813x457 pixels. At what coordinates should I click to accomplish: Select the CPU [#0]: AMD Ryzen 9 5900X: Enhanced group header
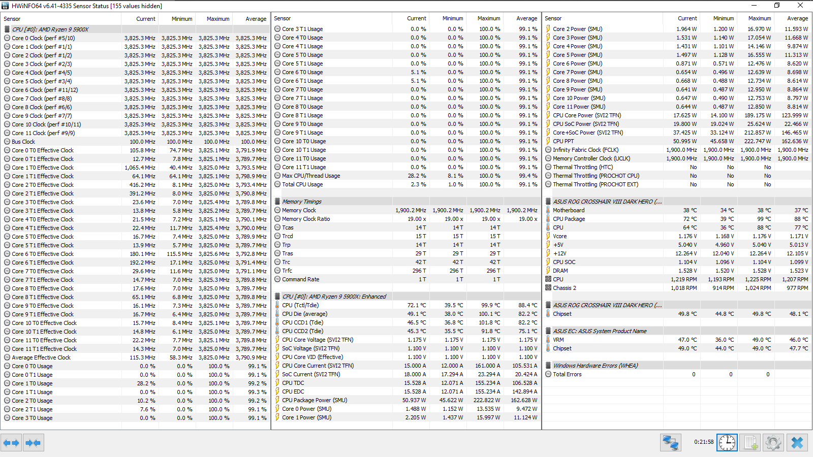tap(406, 297)
